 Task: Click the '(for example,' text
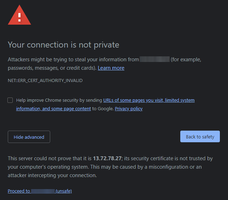tap(186, 60)
